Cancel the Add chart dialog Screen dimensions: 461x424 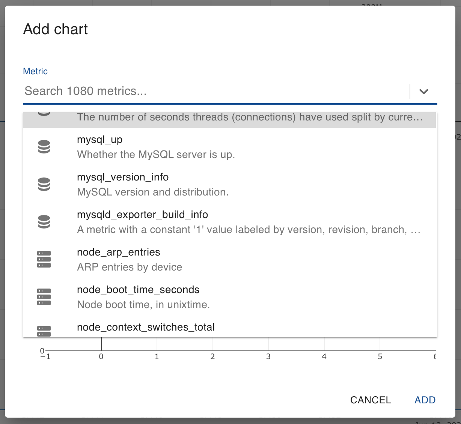371,400
